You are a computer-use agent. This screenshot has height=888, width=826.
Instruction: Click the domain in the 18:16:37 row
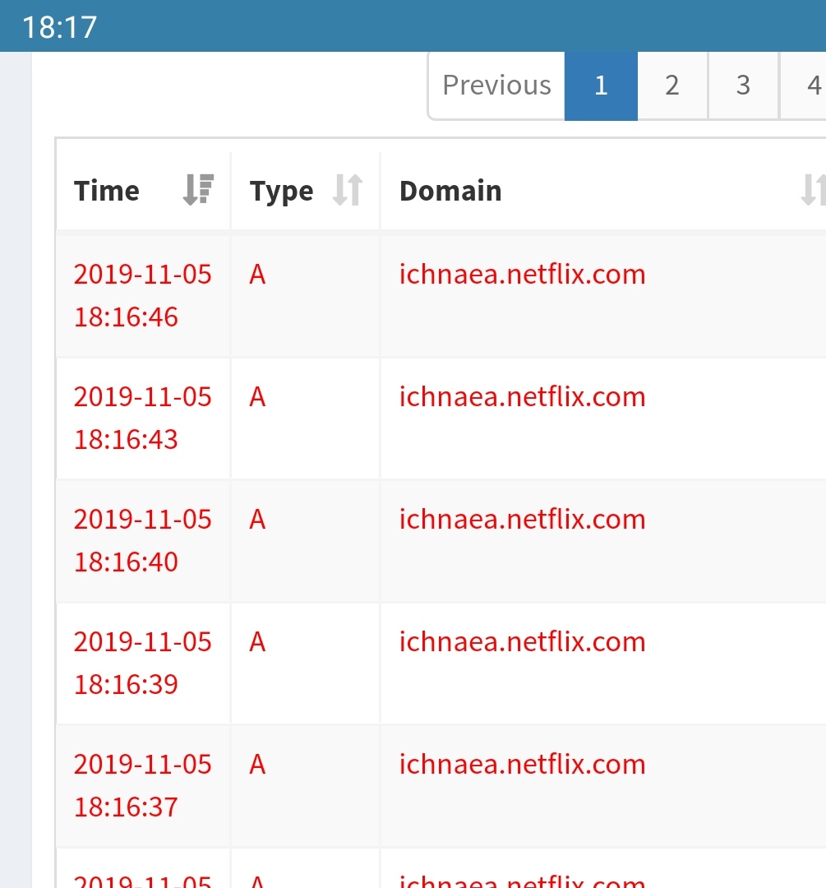(522, 764)
